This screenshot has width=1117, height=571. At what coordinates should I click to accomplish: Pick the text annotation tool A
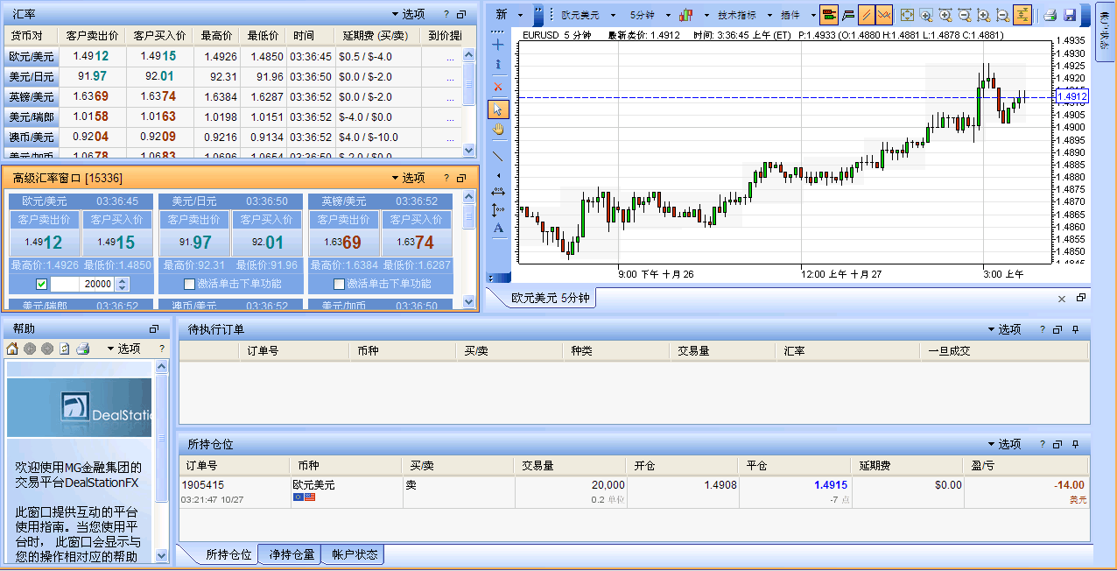498,229
